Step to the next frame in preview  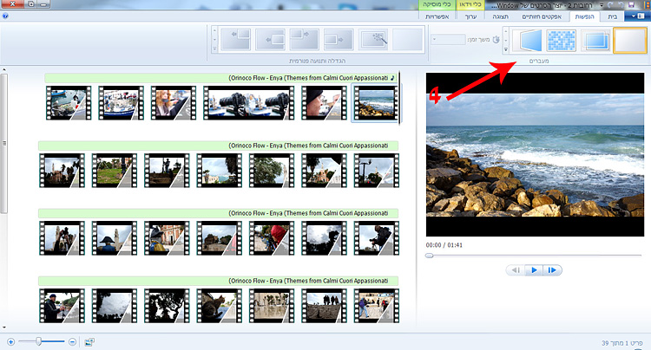[x=551, y=270]
